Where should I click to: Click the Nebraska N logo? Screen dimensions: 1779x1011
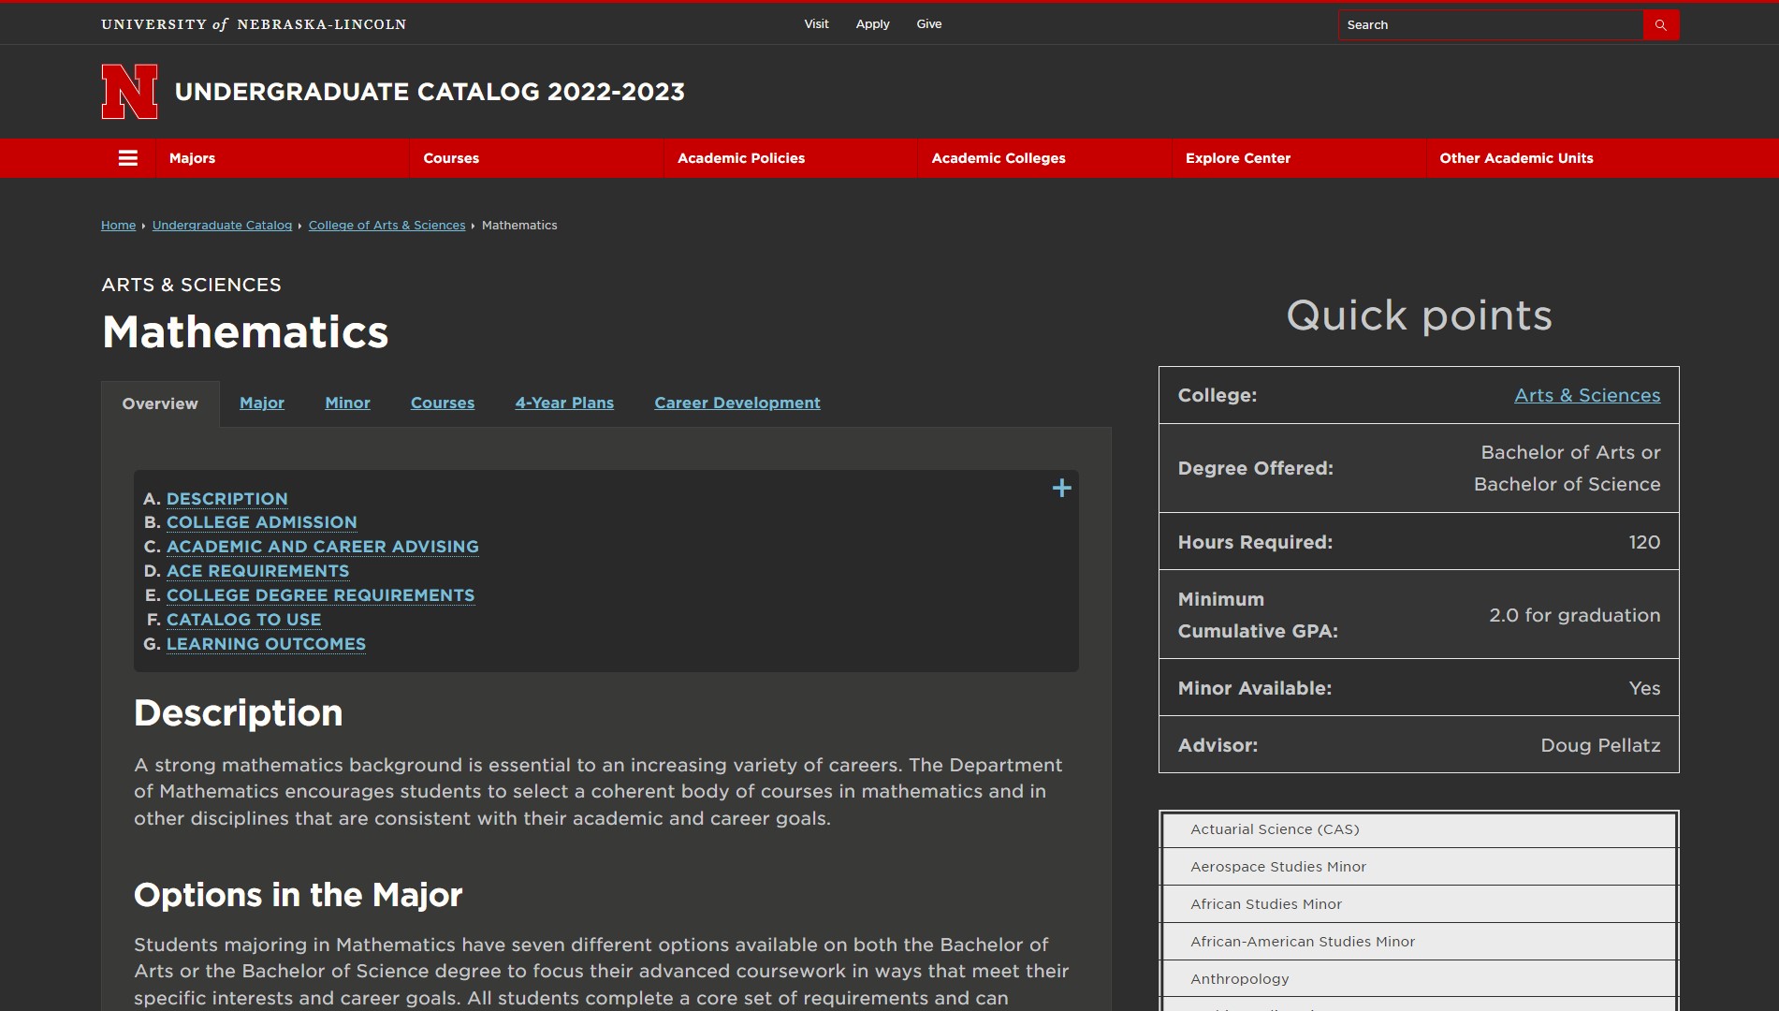[x=129, y=92]
